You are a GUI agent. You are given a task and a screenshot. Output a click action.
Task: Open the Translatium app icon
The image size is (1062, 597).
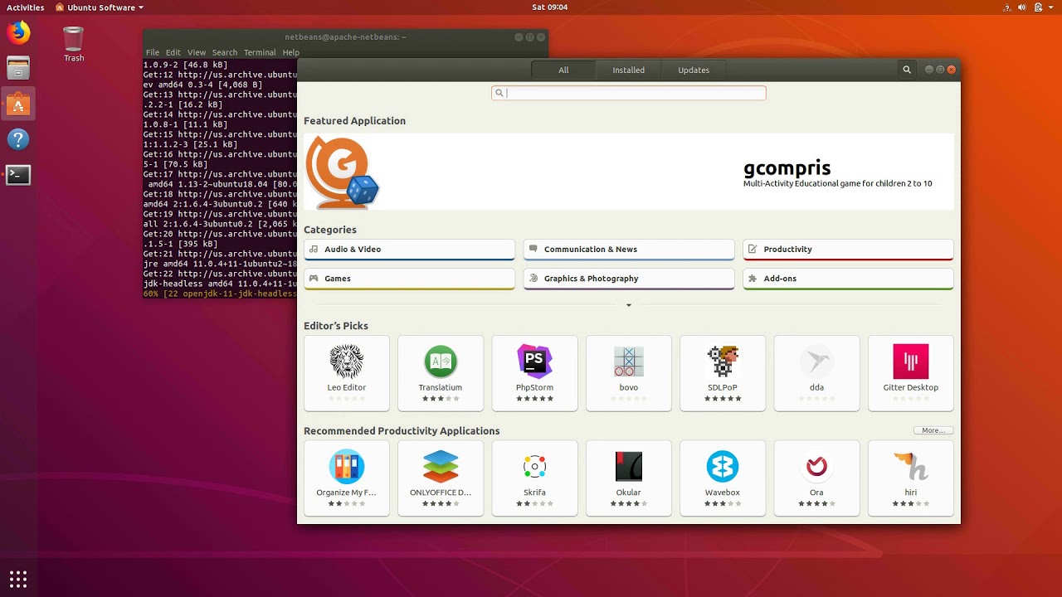tap(441, 362)
